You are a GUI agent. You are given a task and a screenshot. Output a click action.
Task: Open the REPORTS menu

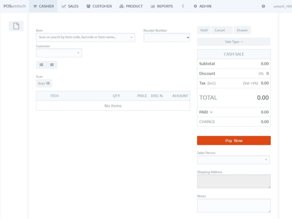click(162, 6)
